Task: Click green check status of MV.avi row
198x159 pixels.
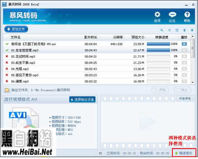Action: 7,44
